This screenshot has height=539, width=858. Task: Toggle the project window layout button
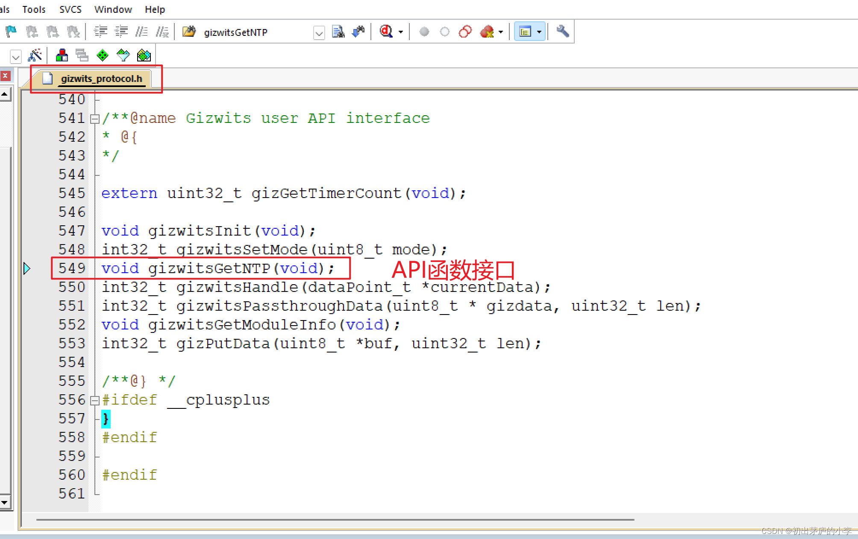click(525, 32)
